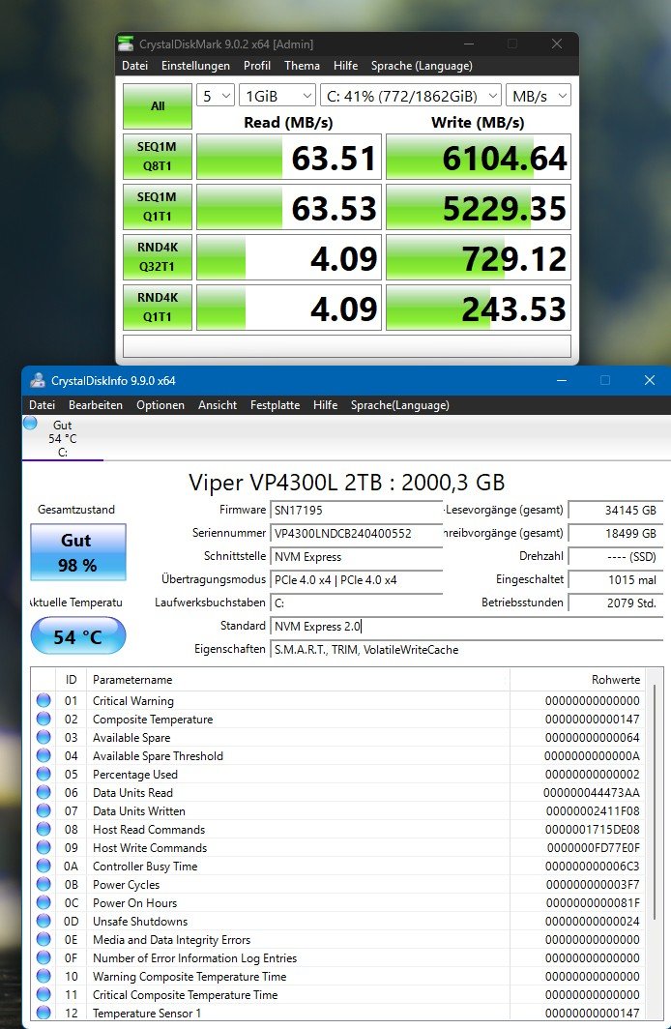The height and width of the screenshot is (1029, 671).
Task: Open Optionen menu in CrystalDiskInfo
Action: (160, 405)
